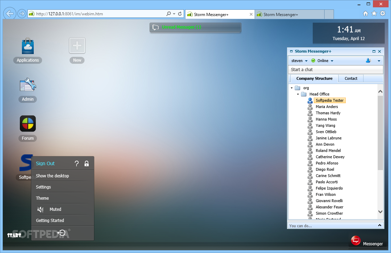Open browser favorites star
The image size is (391, 253).
(374, 14)
